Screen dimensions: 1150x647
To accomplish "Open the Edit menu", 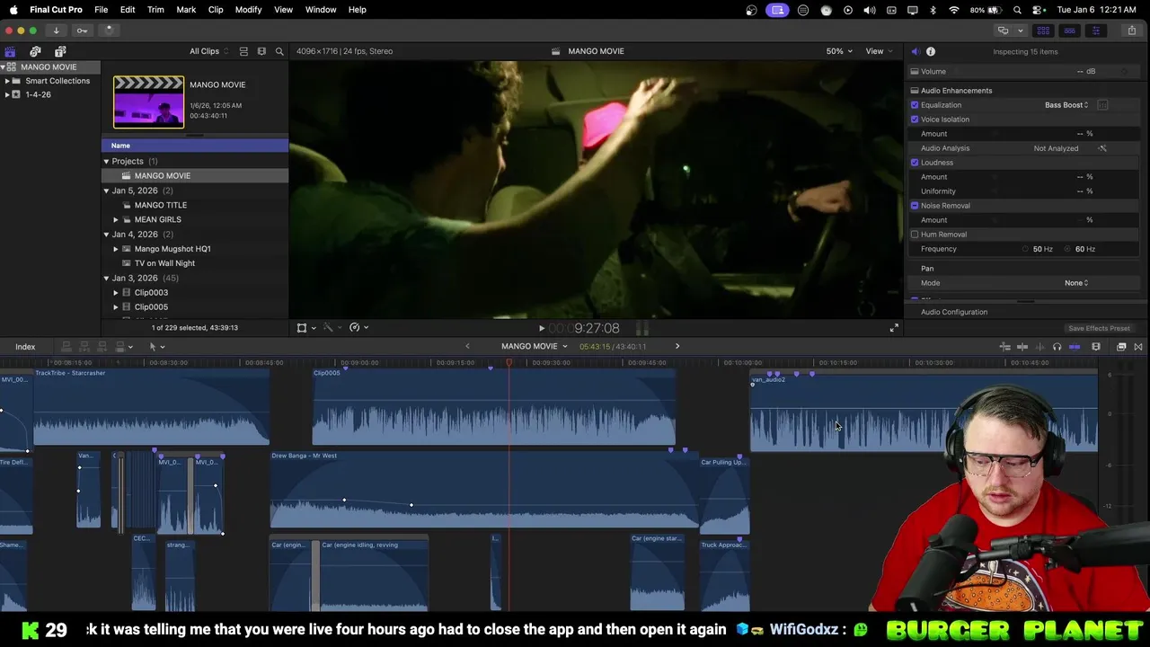I will pos(128,10).
